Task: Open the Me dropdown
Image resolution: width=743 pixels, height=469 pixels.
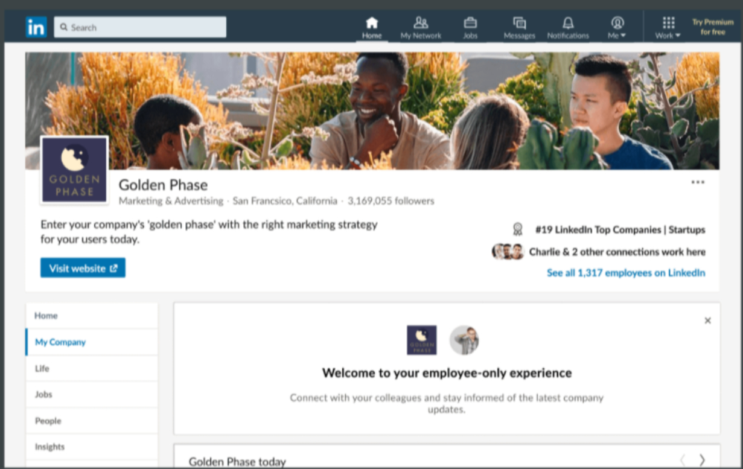Action: pyautogui.click(x=616, y=27)
